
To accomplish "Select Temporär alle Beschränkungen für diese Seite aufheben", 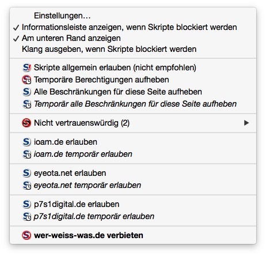I will [x=133, y=104].
